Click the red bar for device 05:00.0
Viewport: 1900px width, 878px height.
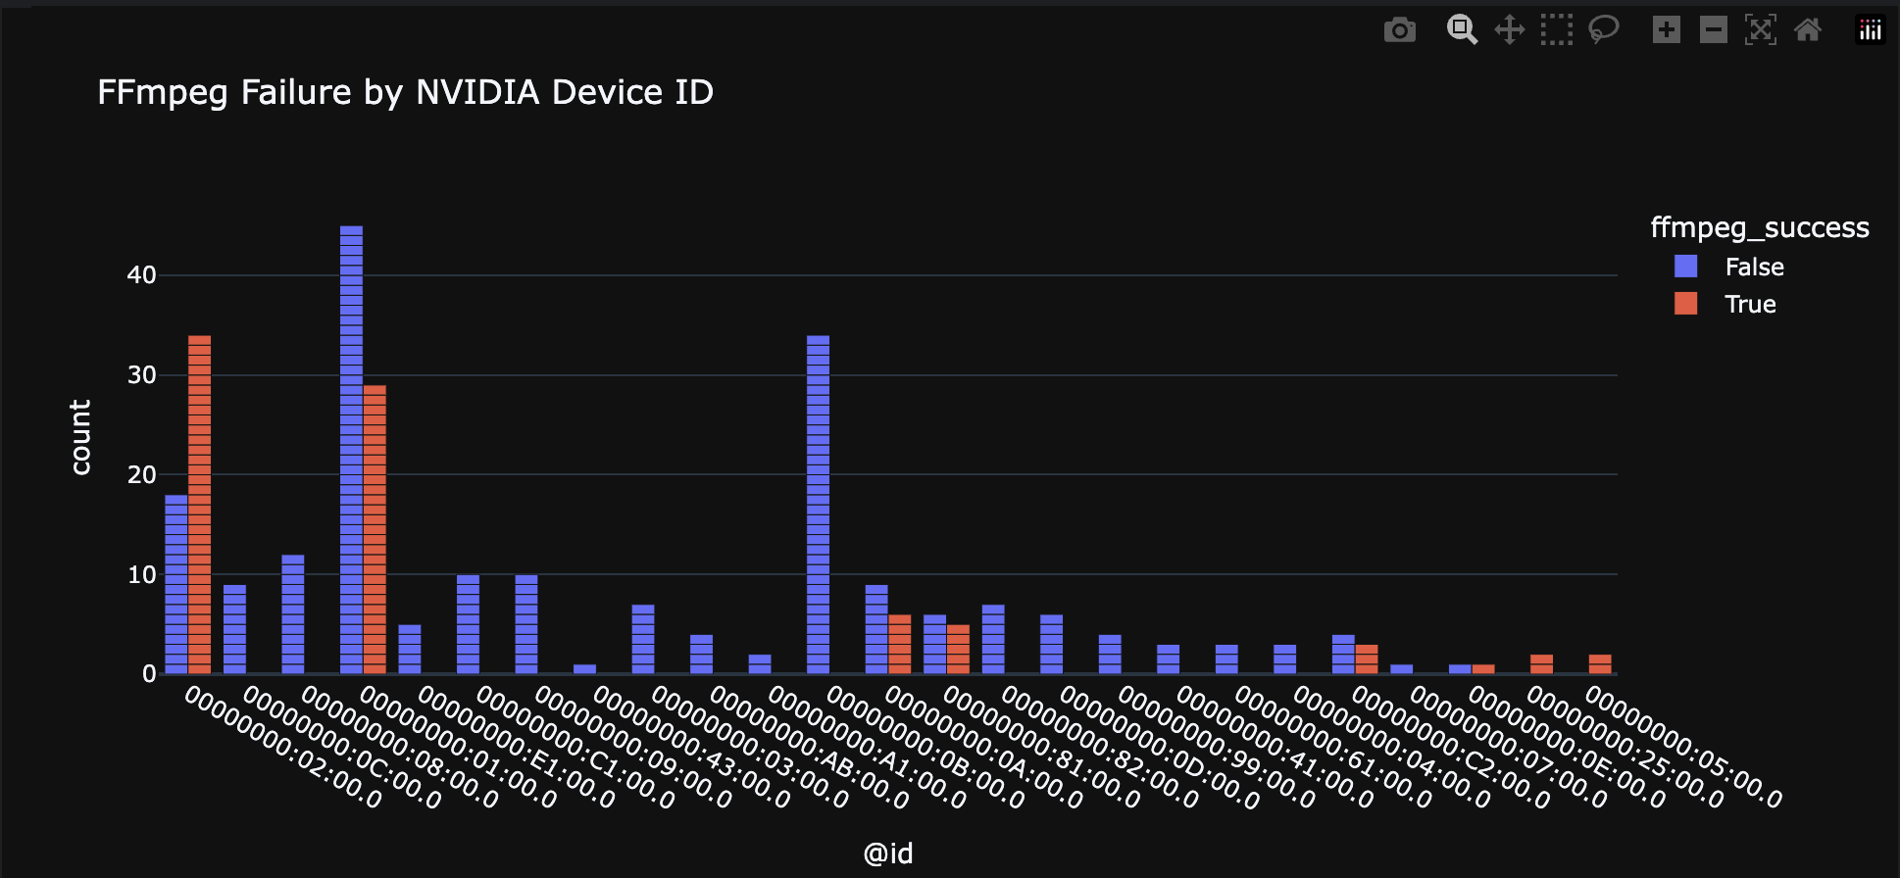tap(1600, 663)
